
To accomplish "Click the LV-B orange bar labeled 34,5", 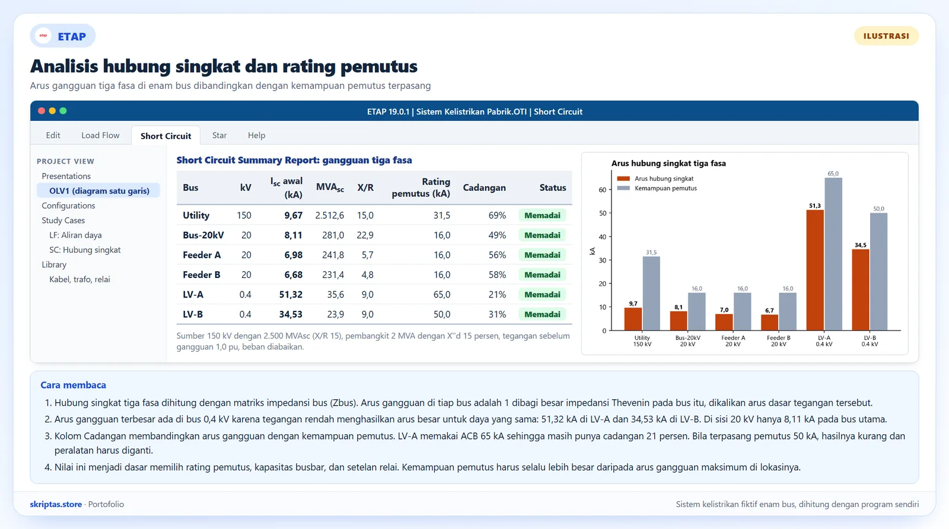I will click(861, 290).
